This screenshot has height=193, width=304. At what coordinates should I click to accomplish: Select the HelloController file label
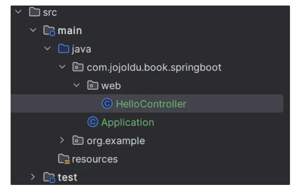pos(151,104)
